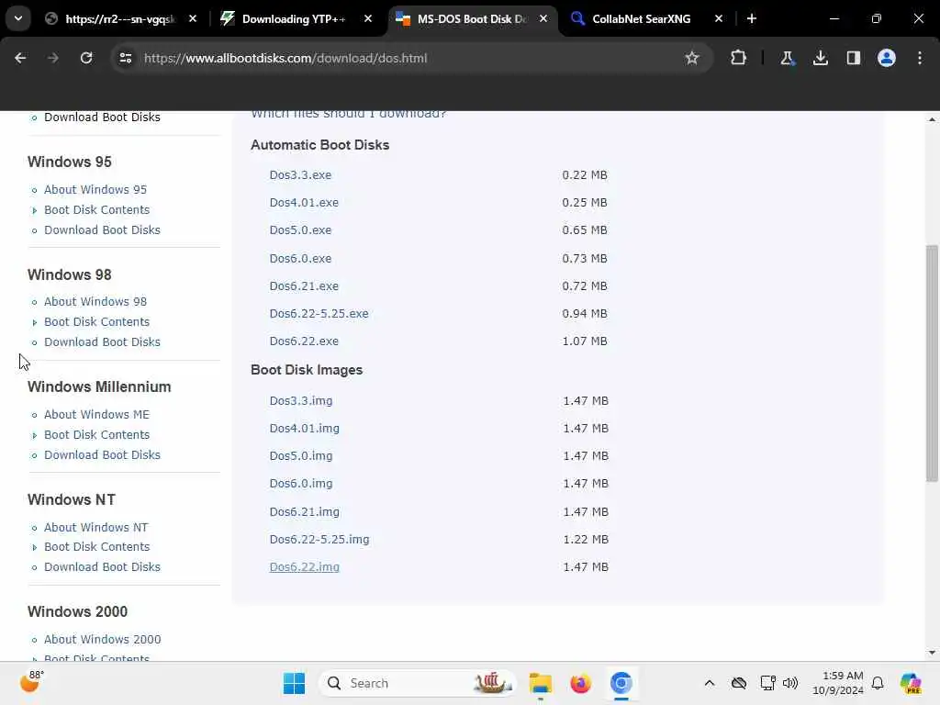Open the volume speaker tray icon
This screenshot has height=705, width=940.
(x=790, y=683)
